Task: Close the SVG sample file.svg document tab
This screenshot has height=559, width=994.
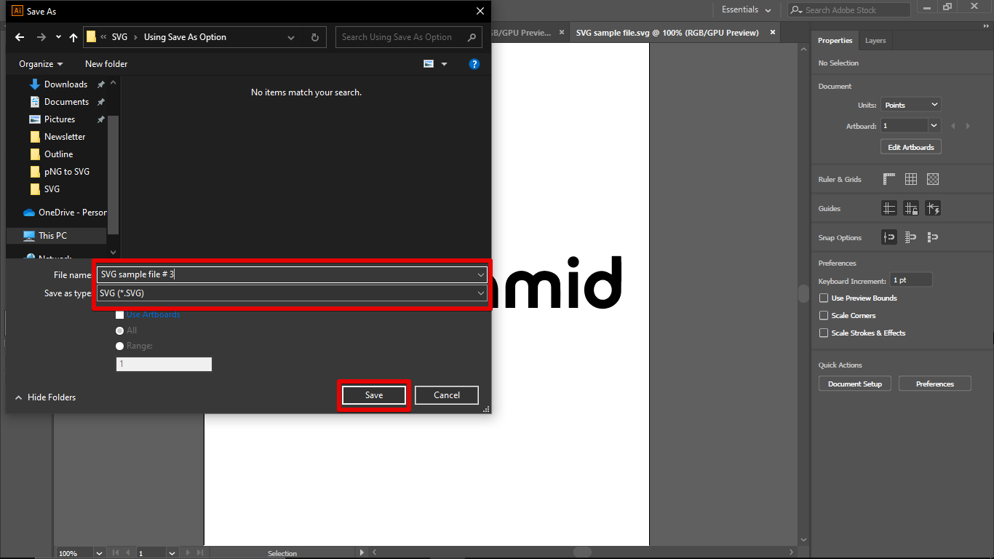Action: pyautogui.click(x=772, y=32)
